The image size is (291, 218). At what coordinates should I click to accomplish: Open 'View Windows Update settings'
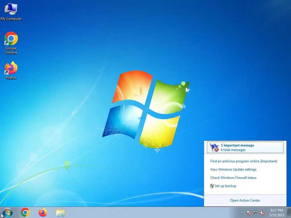click(x=233, y=169)
